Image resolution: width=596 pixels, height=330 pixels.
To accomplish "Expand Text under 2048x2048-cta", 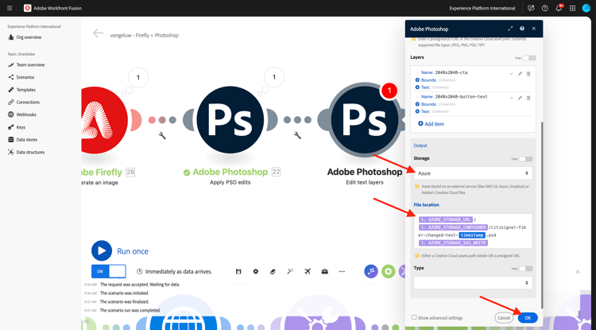I will pyautogui.click(x=418, y=87).
